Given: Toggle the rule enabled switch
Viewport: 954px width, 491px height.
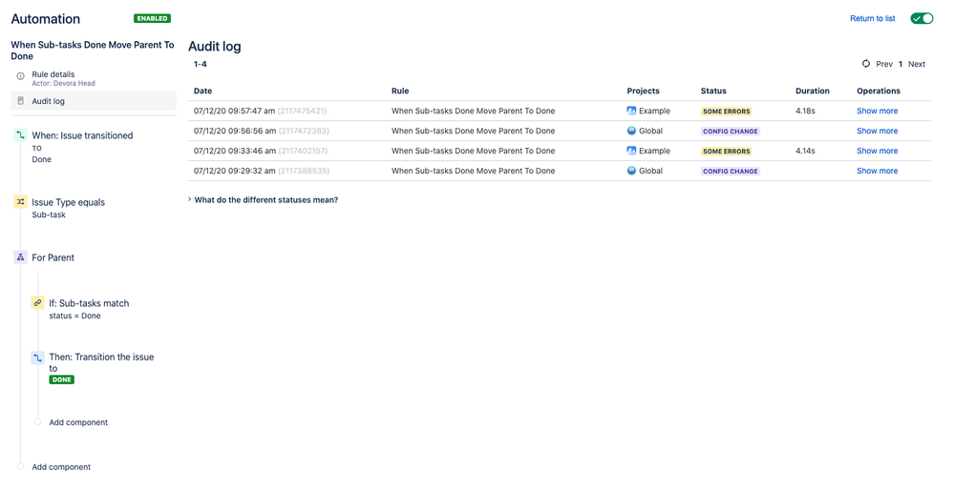Looking at the screenshot, I should pyautogui.click(x=922, y=18).
